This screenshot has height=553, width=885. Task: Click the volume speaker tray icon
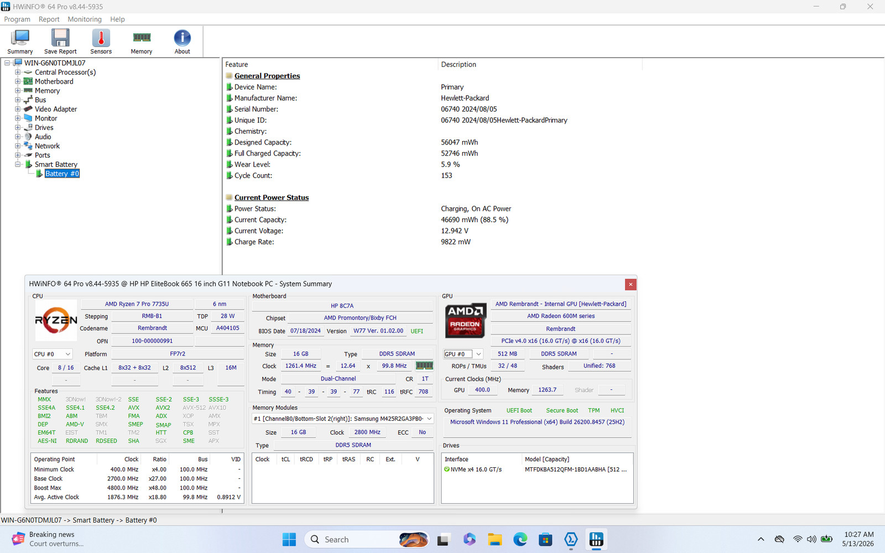coord(811,539)
